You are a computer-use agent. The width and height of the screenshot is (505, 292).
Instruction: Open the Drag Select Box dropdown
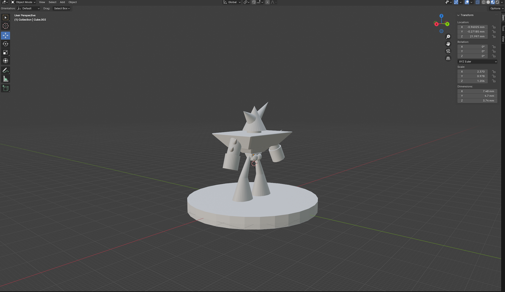(62, 8)
